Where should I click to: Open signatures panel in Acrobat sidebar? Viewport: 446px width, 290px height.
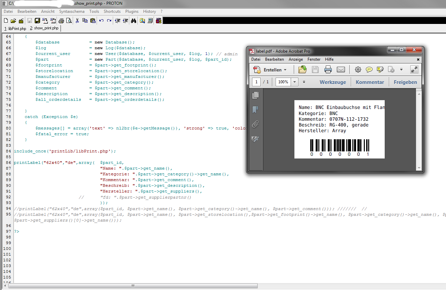coord(256,139)
